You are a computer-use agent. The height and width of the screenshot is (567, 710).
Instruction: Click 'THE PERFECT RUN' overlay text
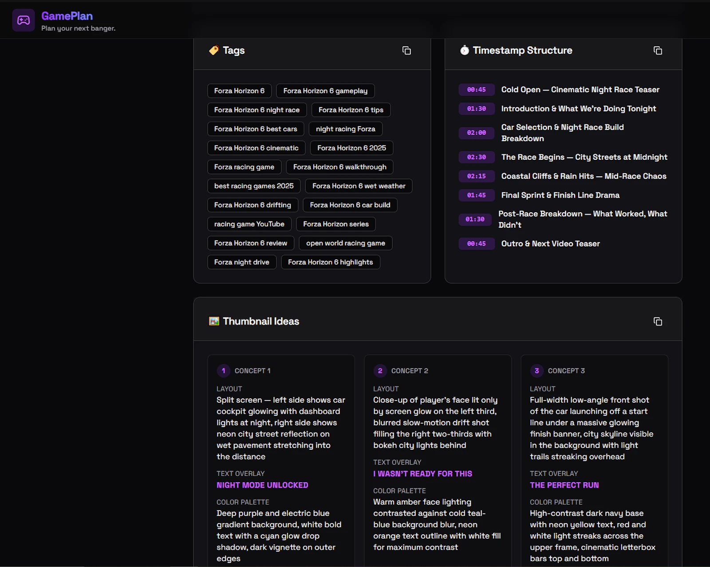564,486
